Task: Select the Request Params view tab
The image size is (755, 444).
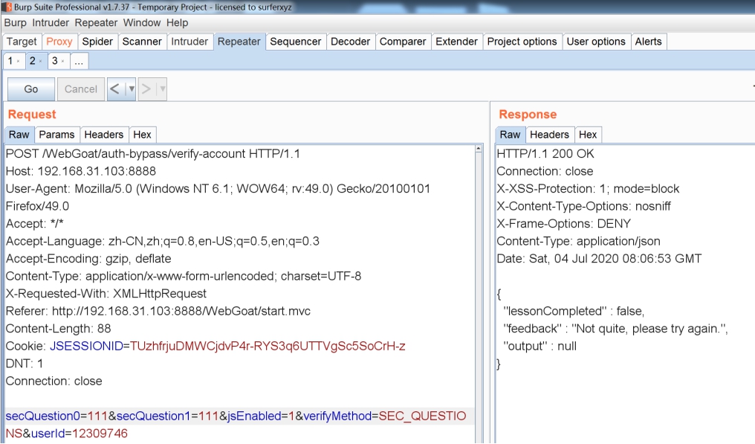Action: click(x=56, y=135)
